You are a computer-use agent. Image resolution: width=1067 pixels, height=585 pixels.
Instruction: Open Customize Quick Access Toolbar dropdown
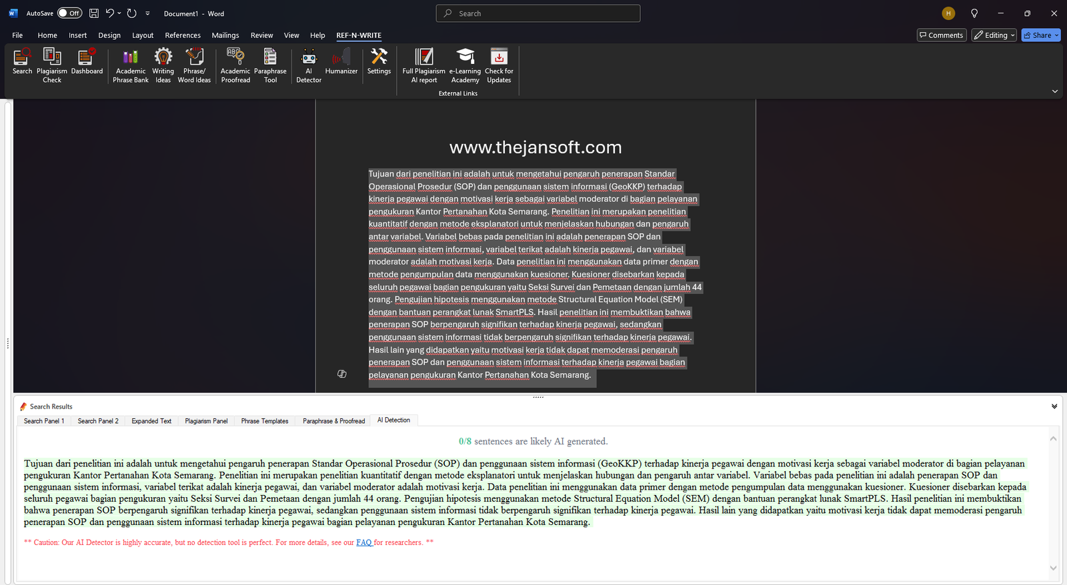147,13
